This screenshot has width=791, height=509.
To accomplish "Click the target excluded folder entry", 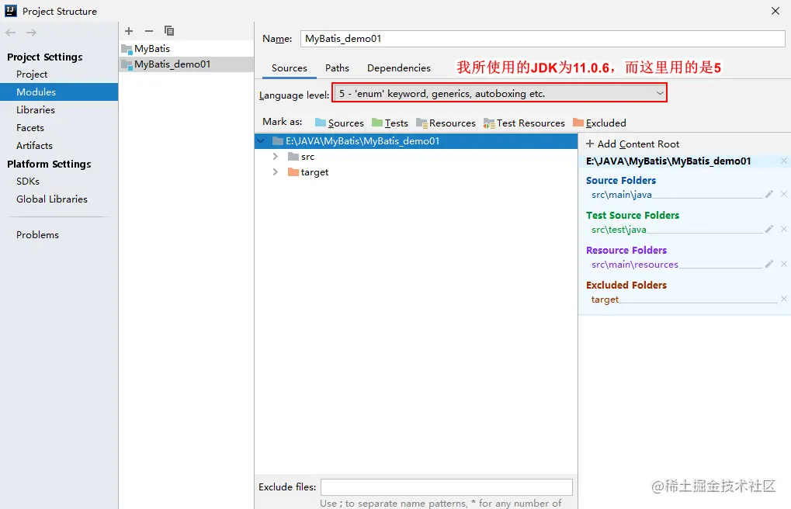I will [605, 300].
